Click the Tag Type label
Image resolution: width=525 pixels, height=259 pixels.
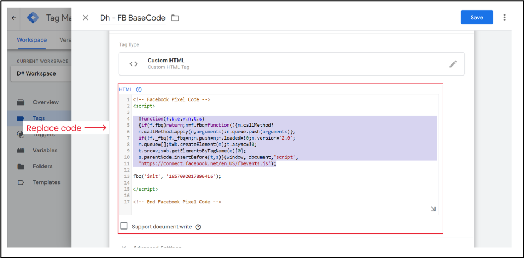[x=129, y=44]
